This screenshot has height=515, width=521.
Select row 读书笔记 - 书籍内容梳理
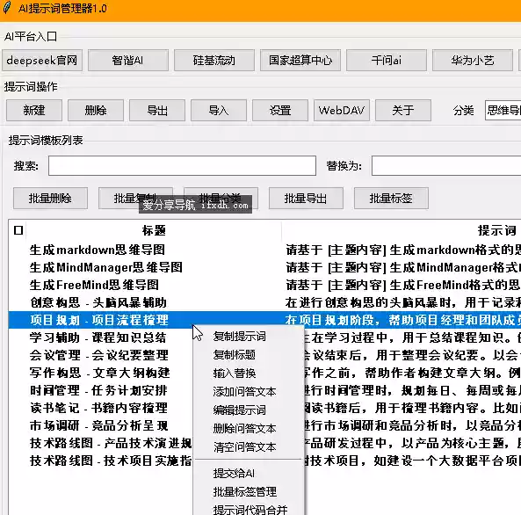click(x=98, y=408)
